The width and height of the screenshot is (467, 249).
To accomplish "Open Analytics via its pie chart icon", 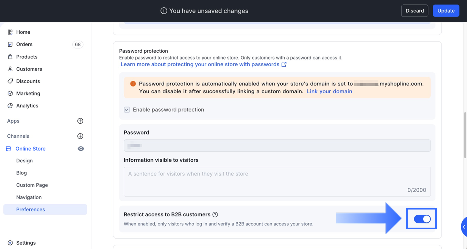I will (x=10, y=106).
